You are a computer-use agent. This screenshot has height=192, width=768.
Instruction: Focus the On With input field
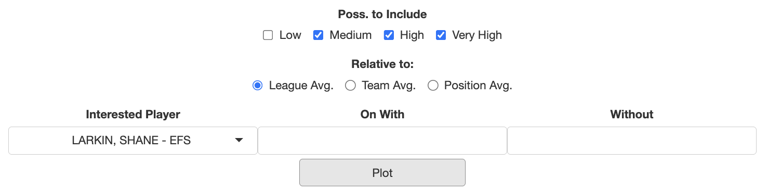(x=382, y=141)
